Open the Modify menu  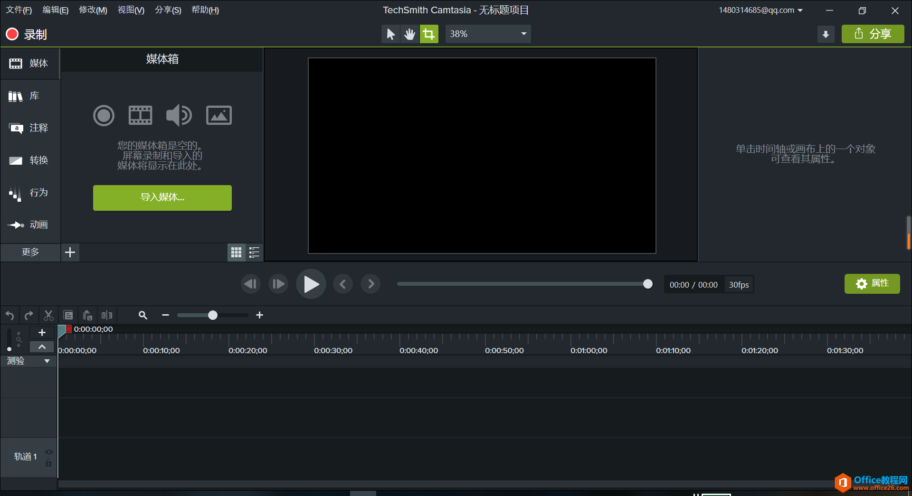click(93, 10)
